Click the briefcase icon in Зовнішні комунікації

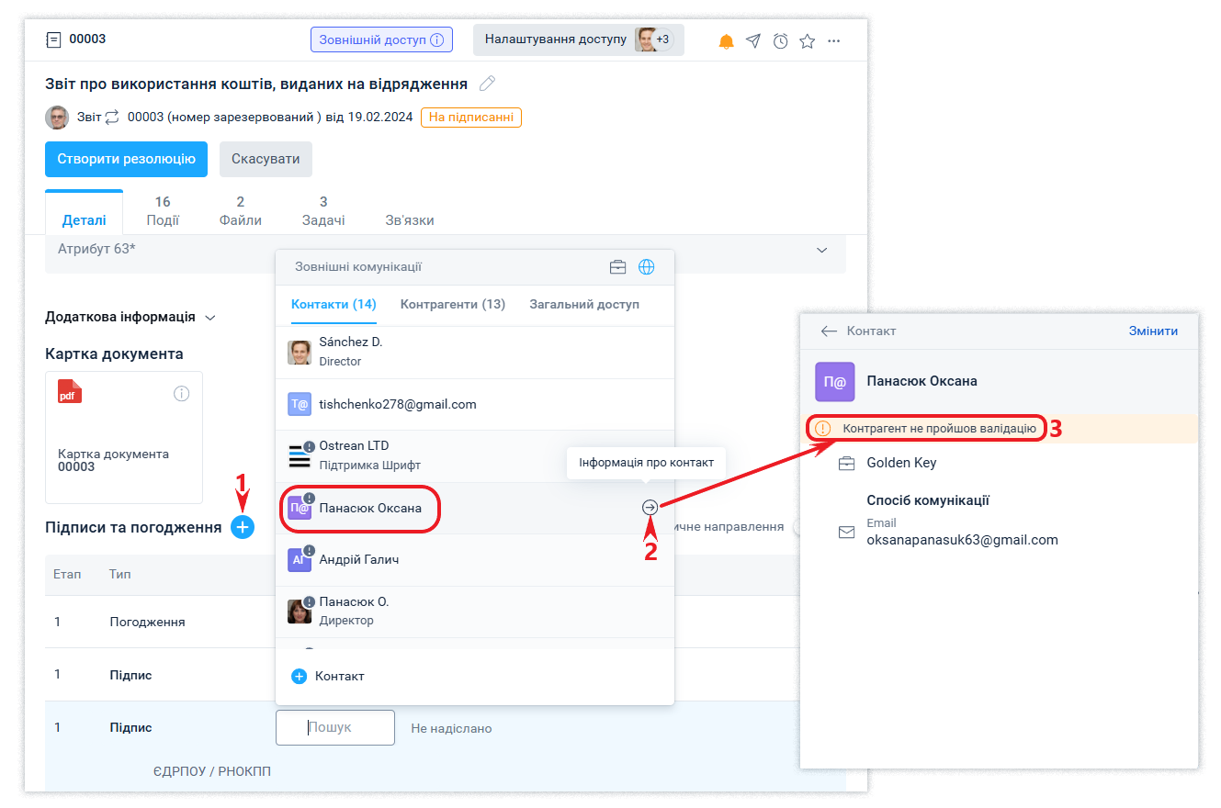tap(618, 267)
